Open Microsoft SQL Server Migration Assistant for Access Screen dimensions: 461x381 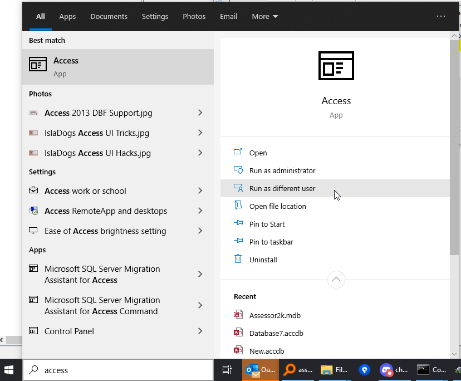coord(118,274)
